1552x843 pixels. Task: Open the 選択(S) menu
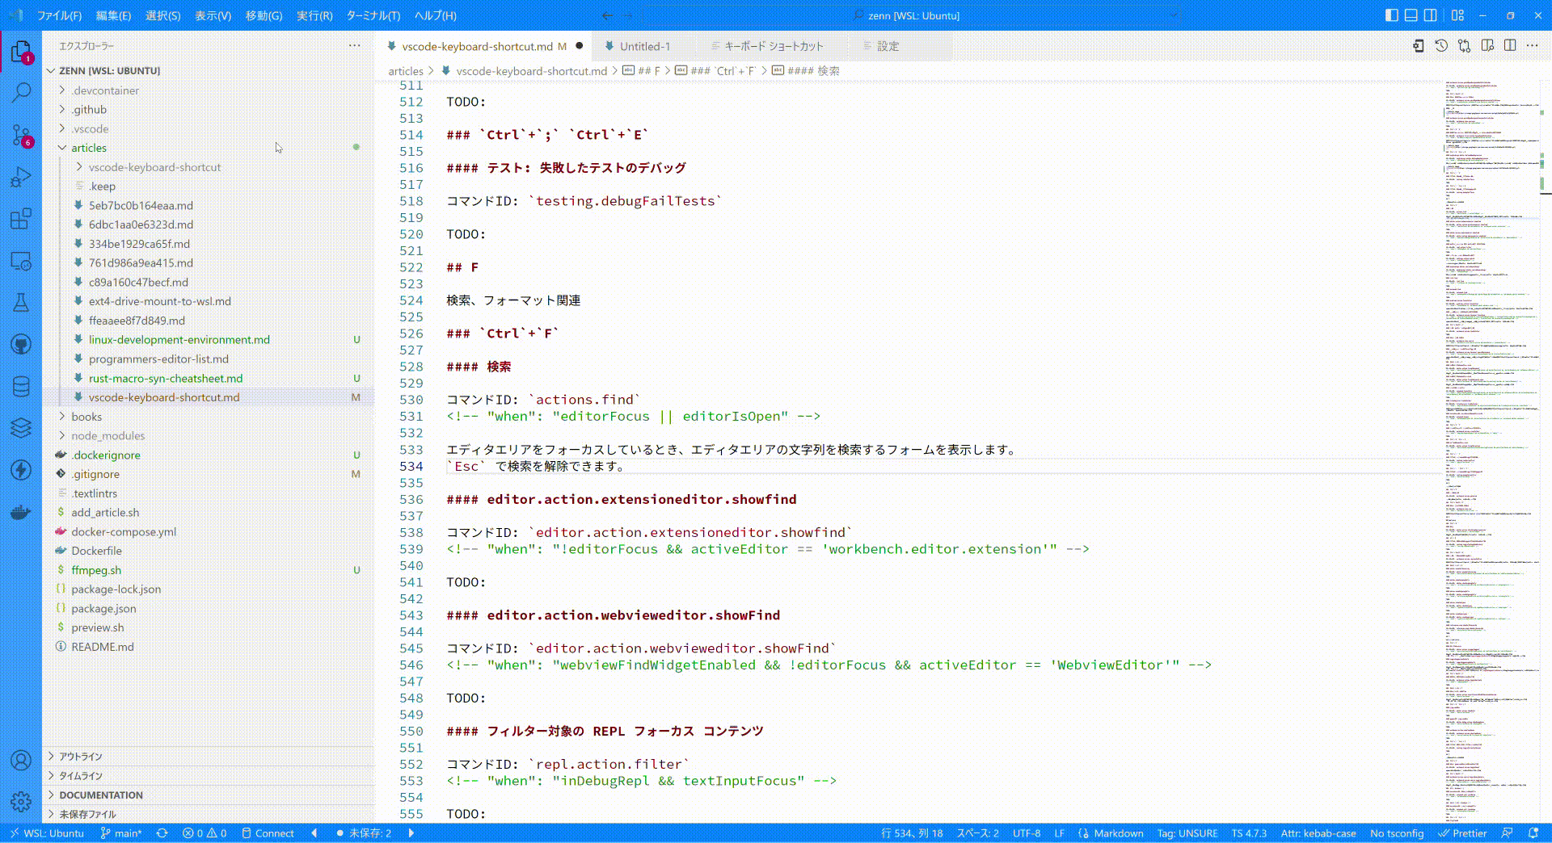click(162, 15)
